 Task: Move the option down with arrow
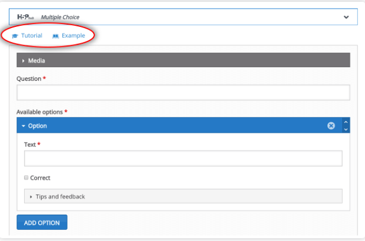coord(346,129)
